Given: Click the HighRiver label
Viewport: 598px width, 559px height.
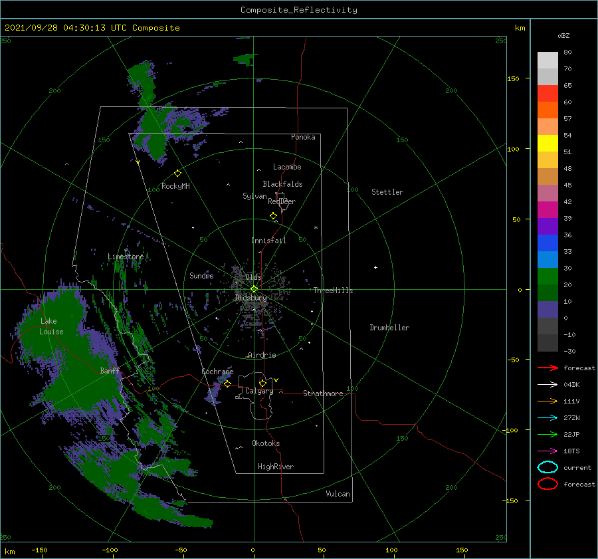Looking at the screenshot, I should click(x=276, y=467).
